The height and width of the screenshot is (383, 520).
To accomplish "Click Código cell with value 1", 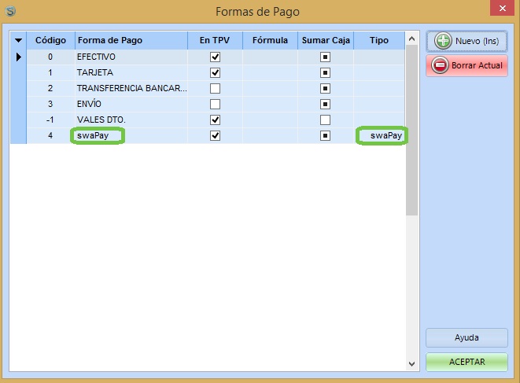I will click(50, 72).
